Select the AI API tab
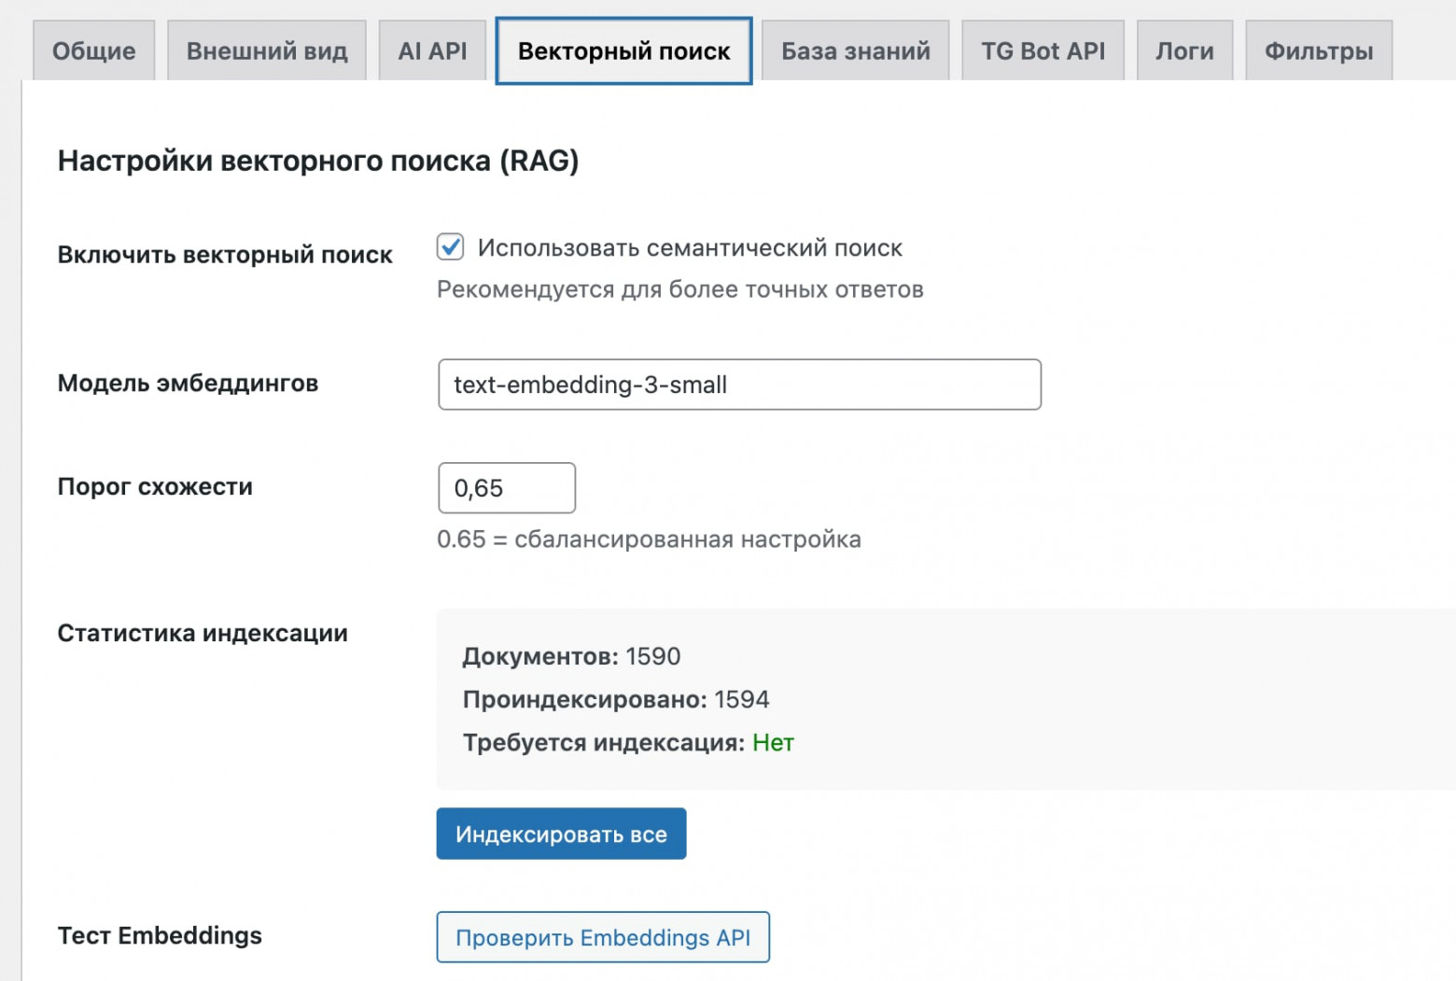 pyautogui.click(x=432, y=50)
